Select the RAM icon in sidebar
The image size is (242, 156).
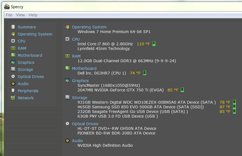click(13, 48)
